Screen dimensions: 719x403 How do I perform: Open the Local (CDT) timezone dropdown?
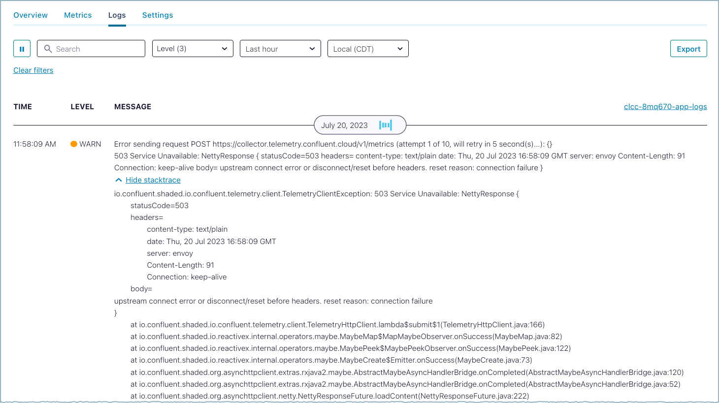coord(368,49)
